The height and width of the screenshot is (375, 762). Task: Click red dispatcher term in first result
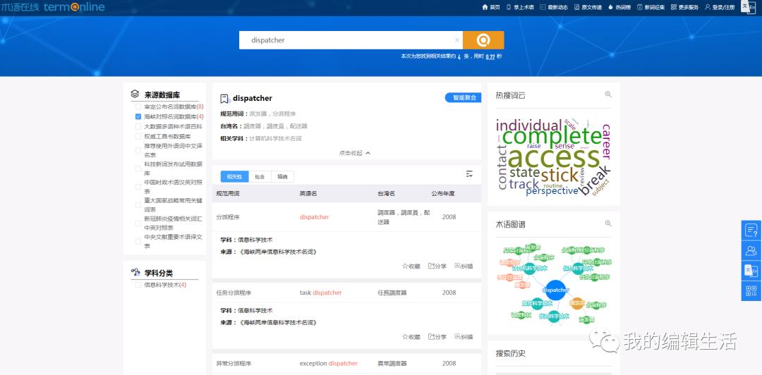tap(315, 217)
